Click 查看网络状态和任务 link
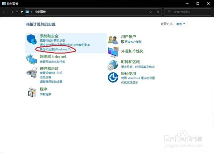 click(x=52, y=62)
